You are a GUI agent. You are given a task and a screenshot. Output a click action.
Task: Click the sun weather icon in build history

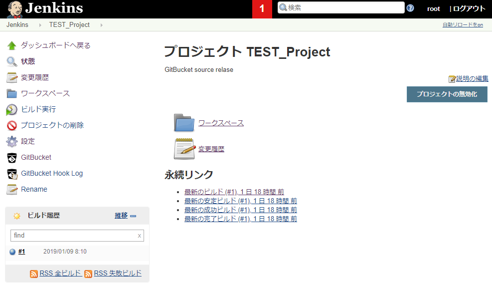pyautogui.click(x=17, y=216)
